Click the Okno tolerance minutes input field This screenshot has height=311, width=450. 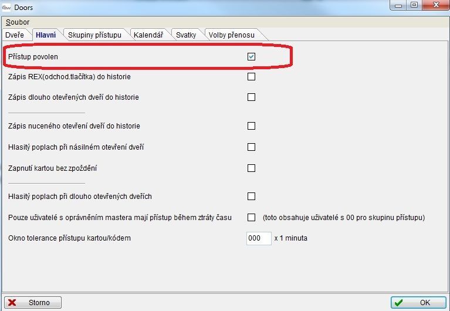pos(259,239)
